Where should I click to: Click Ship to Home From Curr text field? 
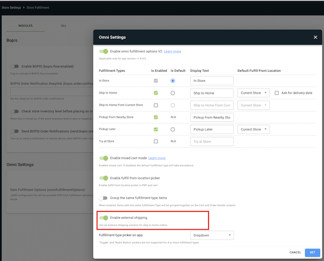(x=212, y=105)
